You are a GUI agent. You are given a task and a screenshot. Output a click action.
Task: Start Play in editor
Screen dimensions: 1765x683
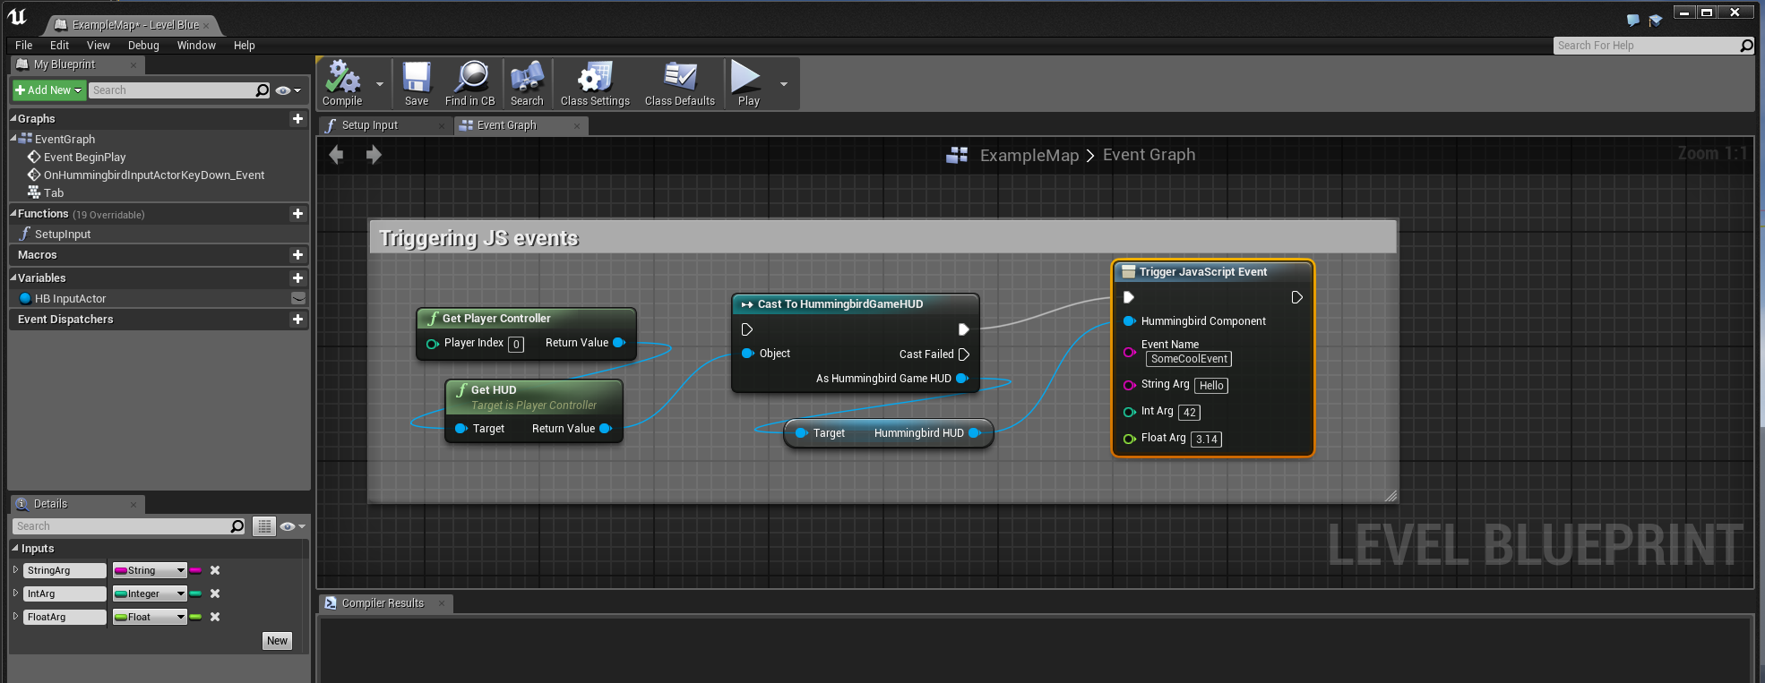[x=747, y=83]
